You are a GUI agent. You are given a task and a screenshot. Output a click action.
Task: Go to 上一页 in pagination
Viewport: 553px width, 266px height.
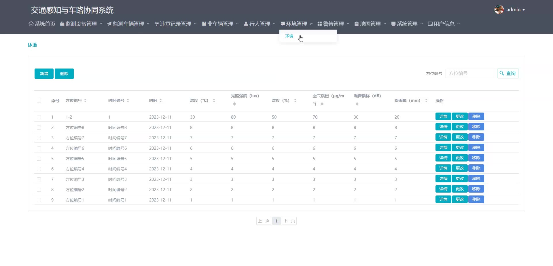coord(264,221)
